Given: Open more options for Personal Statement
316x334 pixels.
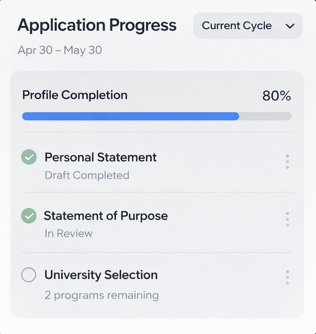Looking at the screenshot, I should tap(287, 162).
